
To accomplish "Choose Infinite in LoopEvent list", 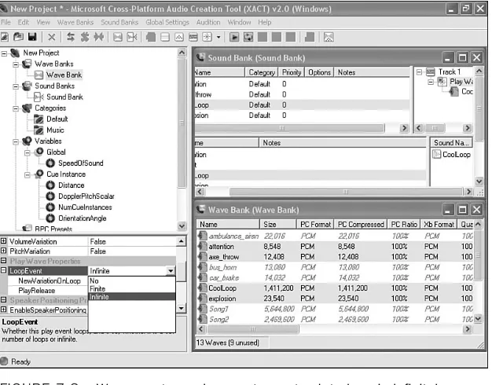I will coord(132,296).
